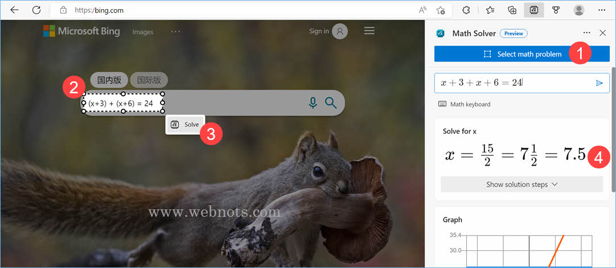Expand Show solution steps
This screenshot has height=268, width=616.
pyautogui.click(x=521, y=184)
